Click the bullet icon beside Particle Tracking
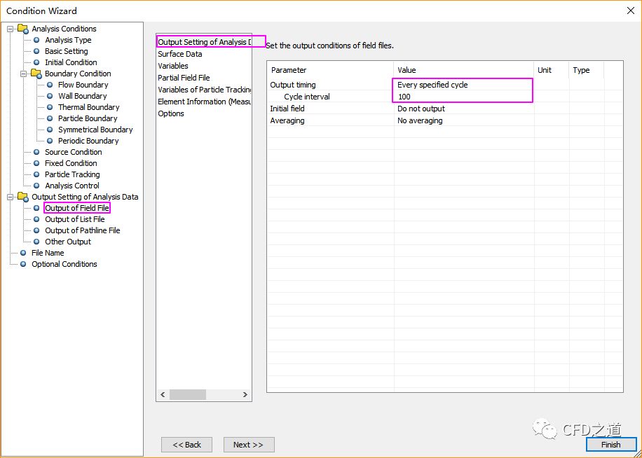Image resolution: width=642 pixels, height=458 pixels. 36,174
